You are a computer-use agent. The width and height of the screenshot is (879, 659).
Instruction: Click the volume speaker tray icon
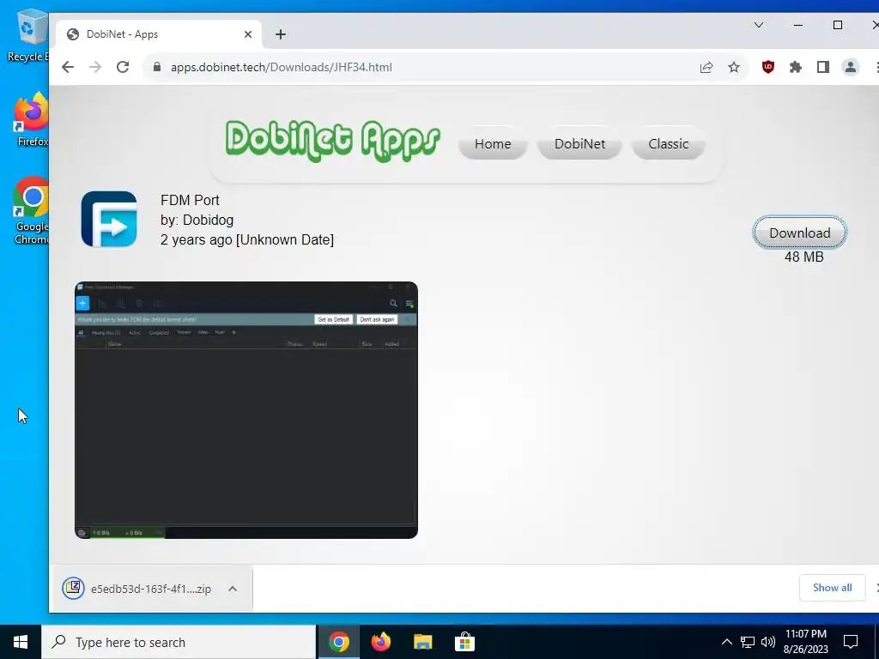[x=768, y=642]
